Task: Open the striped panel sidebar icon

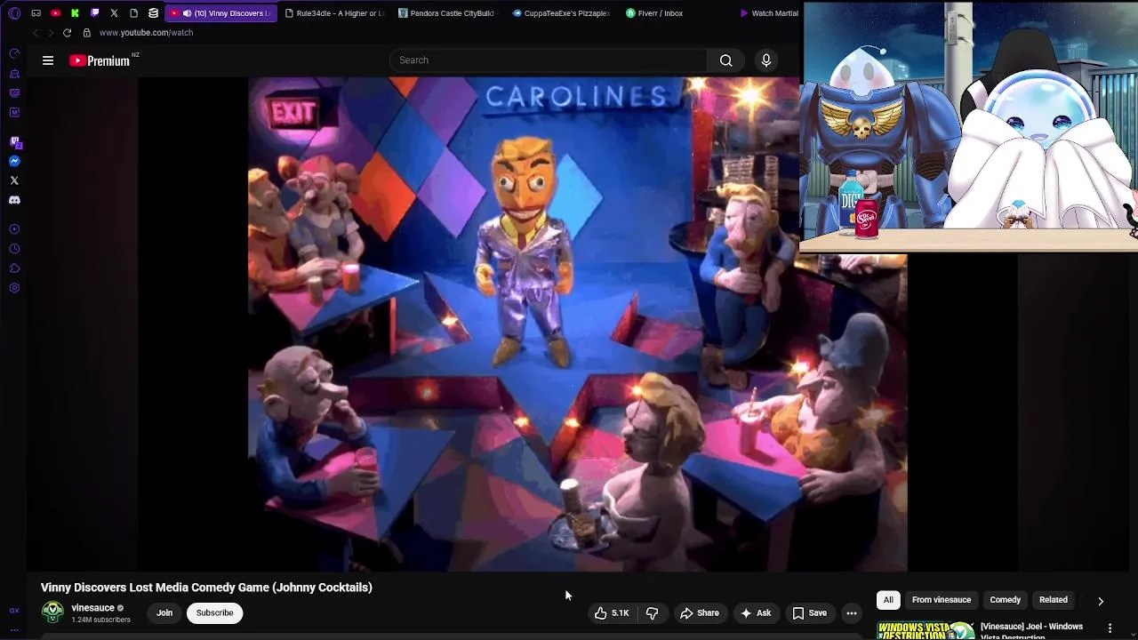Action: pyautogui.click(x=14, y=92)
